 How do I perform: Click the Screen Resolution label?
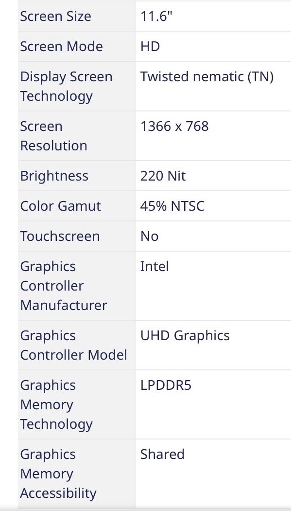point(54,136)
